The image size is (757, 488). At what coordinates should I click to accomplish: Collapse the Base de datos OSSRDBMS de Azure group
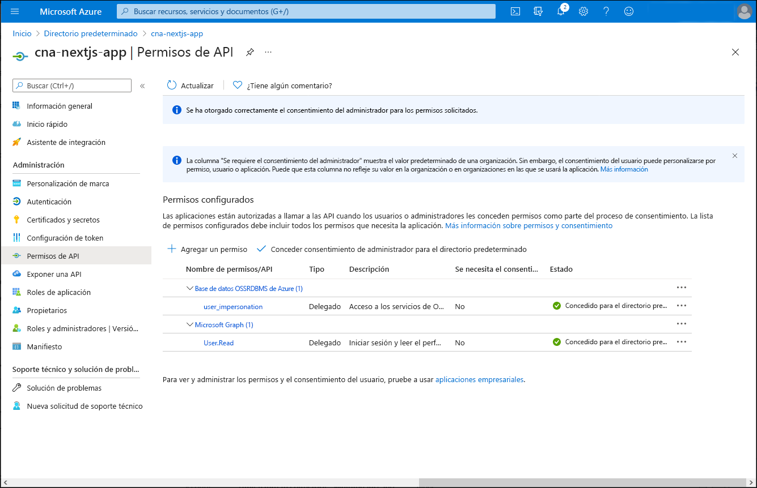click(190, 288)
